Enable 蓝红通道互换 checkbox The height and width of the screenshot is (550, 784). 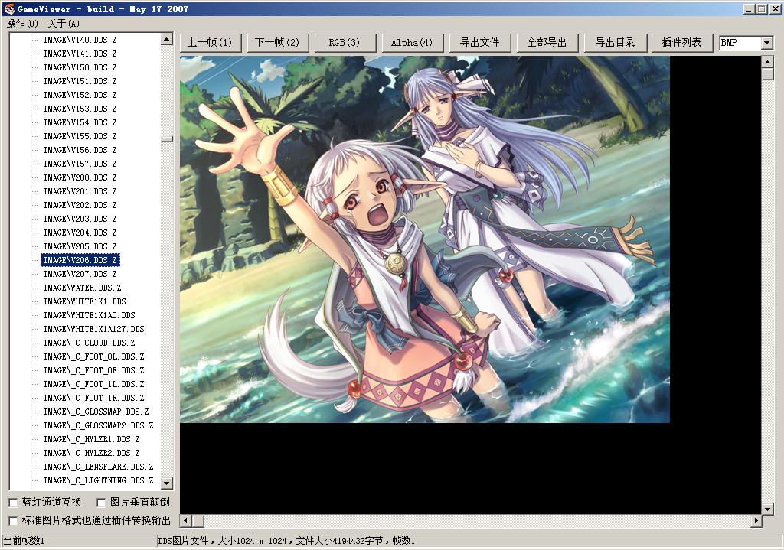pos(14,503)
